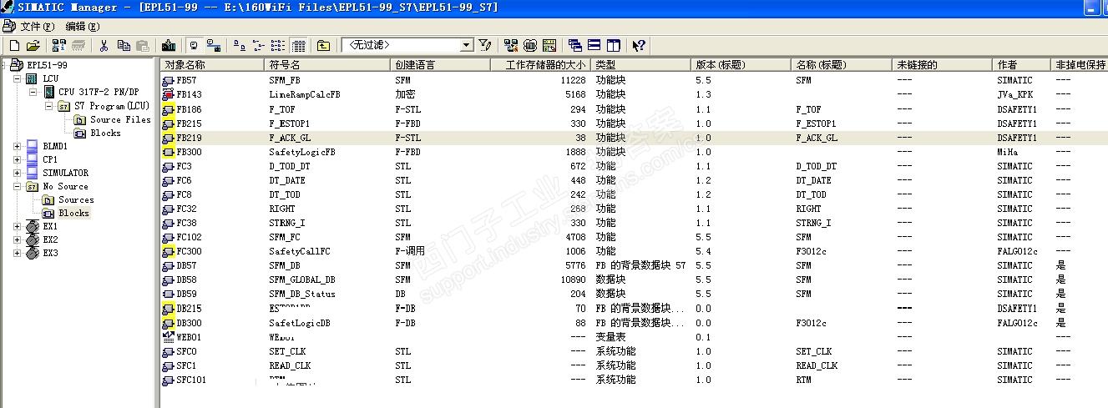Expand the CP1 tree node

tap(18, 159)
